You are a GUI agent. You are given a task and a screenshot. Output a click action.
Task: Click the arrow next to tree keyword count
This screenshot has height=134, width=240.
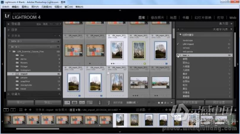click(x=232, y=55)
